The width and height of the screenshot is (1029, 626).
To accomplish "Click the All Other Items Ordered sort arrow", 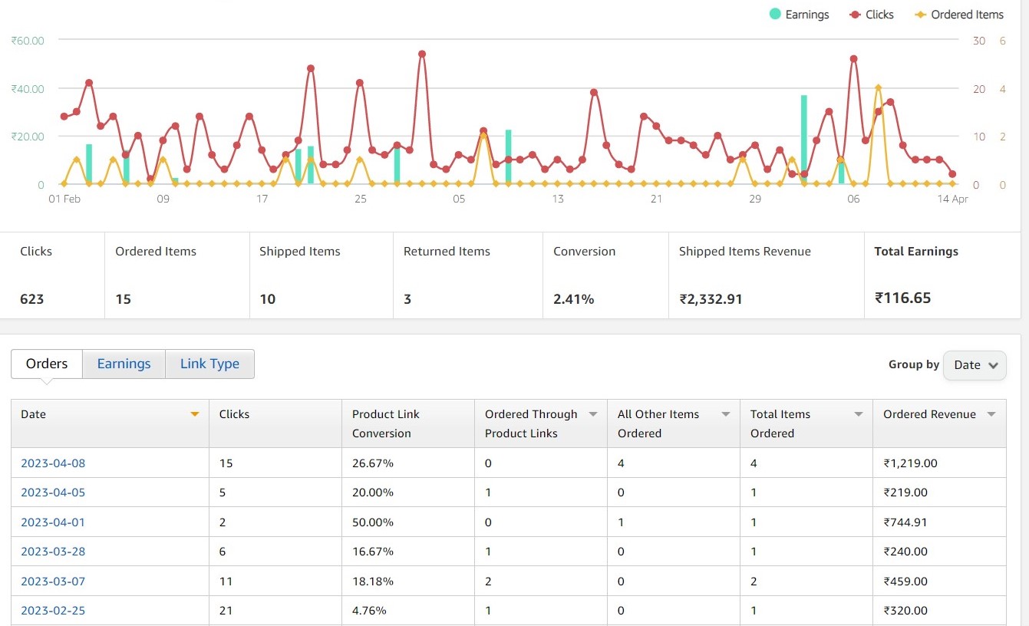I will (x=725, y=413).
